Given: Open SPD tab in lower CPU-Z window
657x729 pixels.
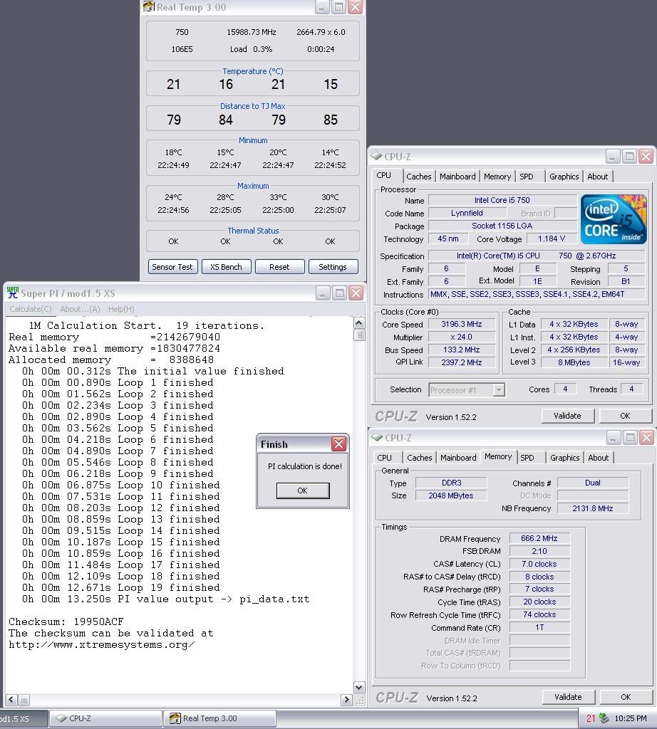Looking at the screenshot, I should [x=527, y=458].
